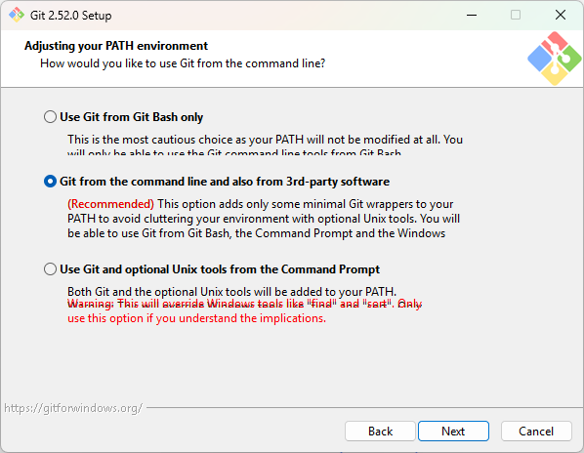Click the 'Adjusting your PATH environment' heading
This screenshot has width=584, height=453.
point(116,46)
